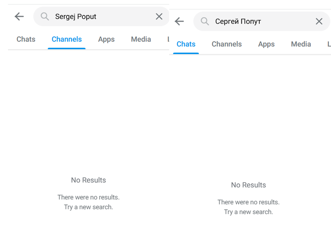Select active Chats tab in Сергей Попут search
The image size is (331, 226).
tap(186, 44)
